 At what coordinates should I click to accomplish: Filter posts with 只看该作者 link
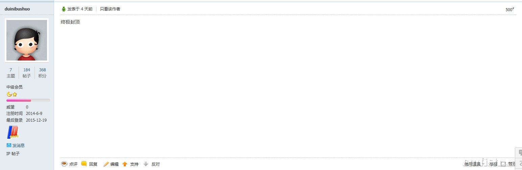point(110,9)
